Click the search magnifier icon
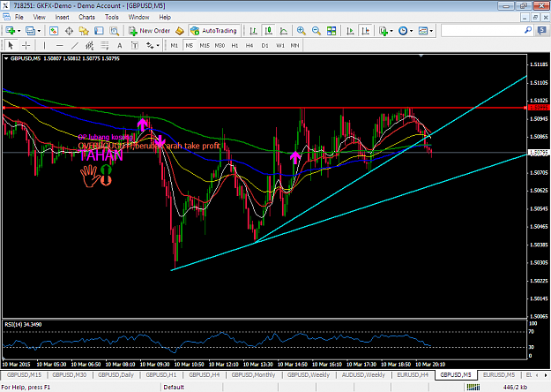 pos(528,31)
